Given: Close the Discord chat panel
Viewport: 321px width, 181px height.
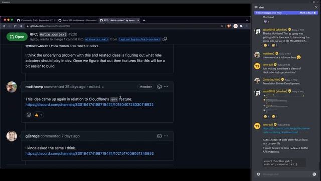Looking at the screenshot, I should tap(316, 7).
